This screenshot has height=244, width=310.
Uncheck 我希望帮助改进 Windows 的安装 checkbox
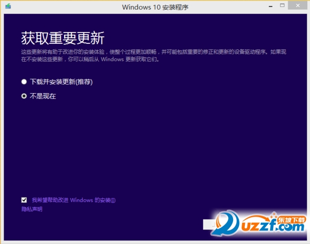[x=24, y=200]
